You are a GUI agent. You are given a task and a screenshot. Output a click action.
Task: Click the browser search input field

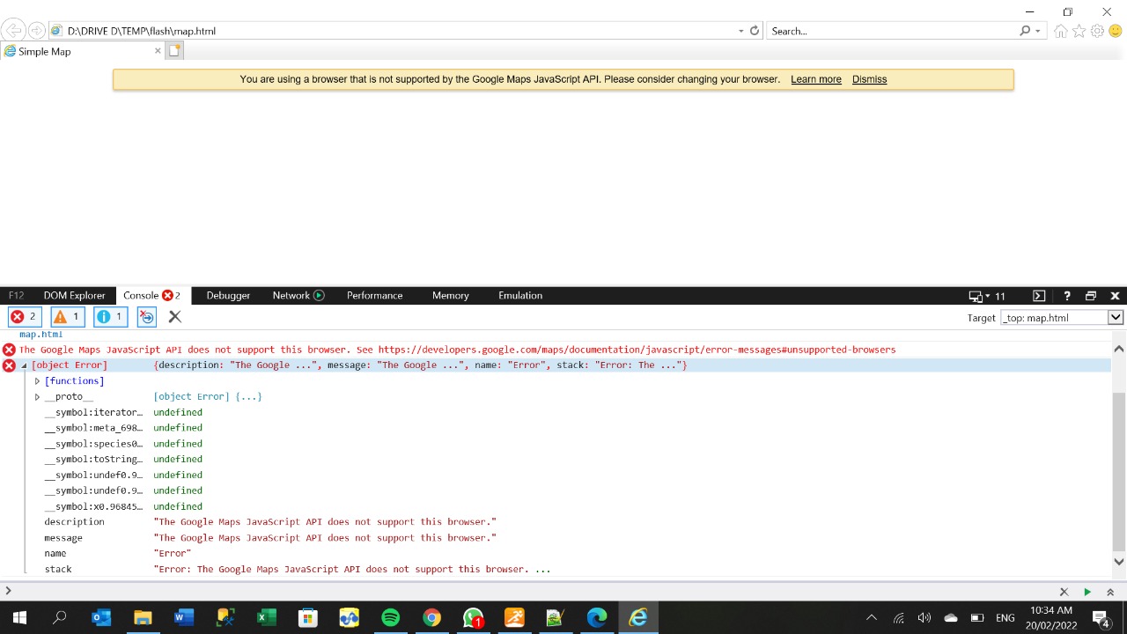(x=889, y=31)
